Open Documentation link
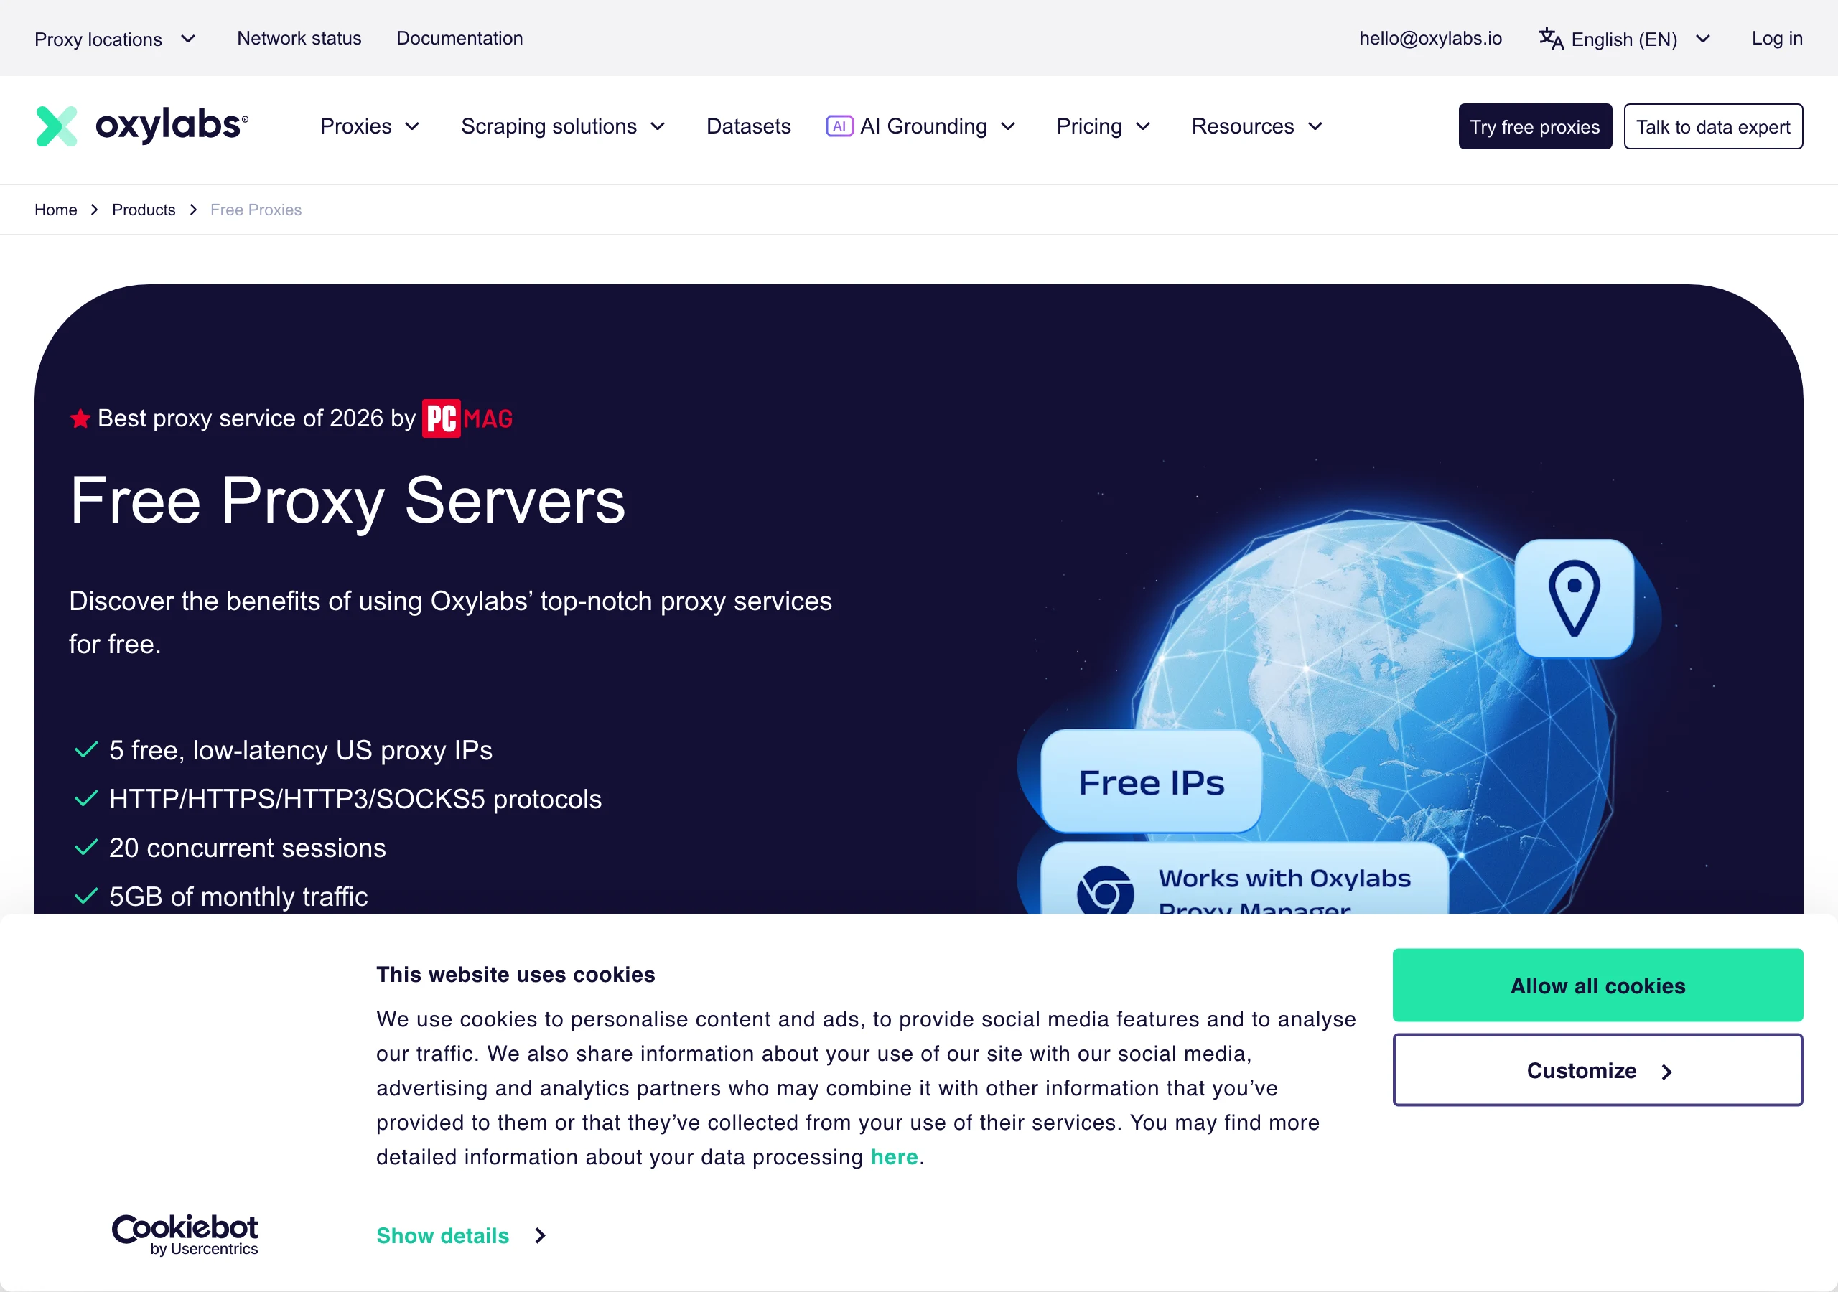 point(459,37)
